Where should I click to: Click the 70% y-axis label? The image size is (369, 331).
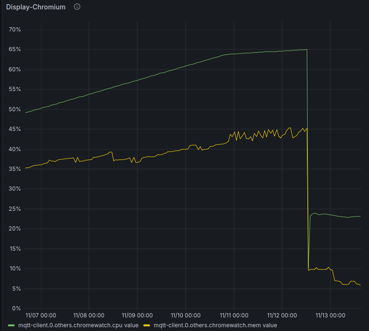15,30
